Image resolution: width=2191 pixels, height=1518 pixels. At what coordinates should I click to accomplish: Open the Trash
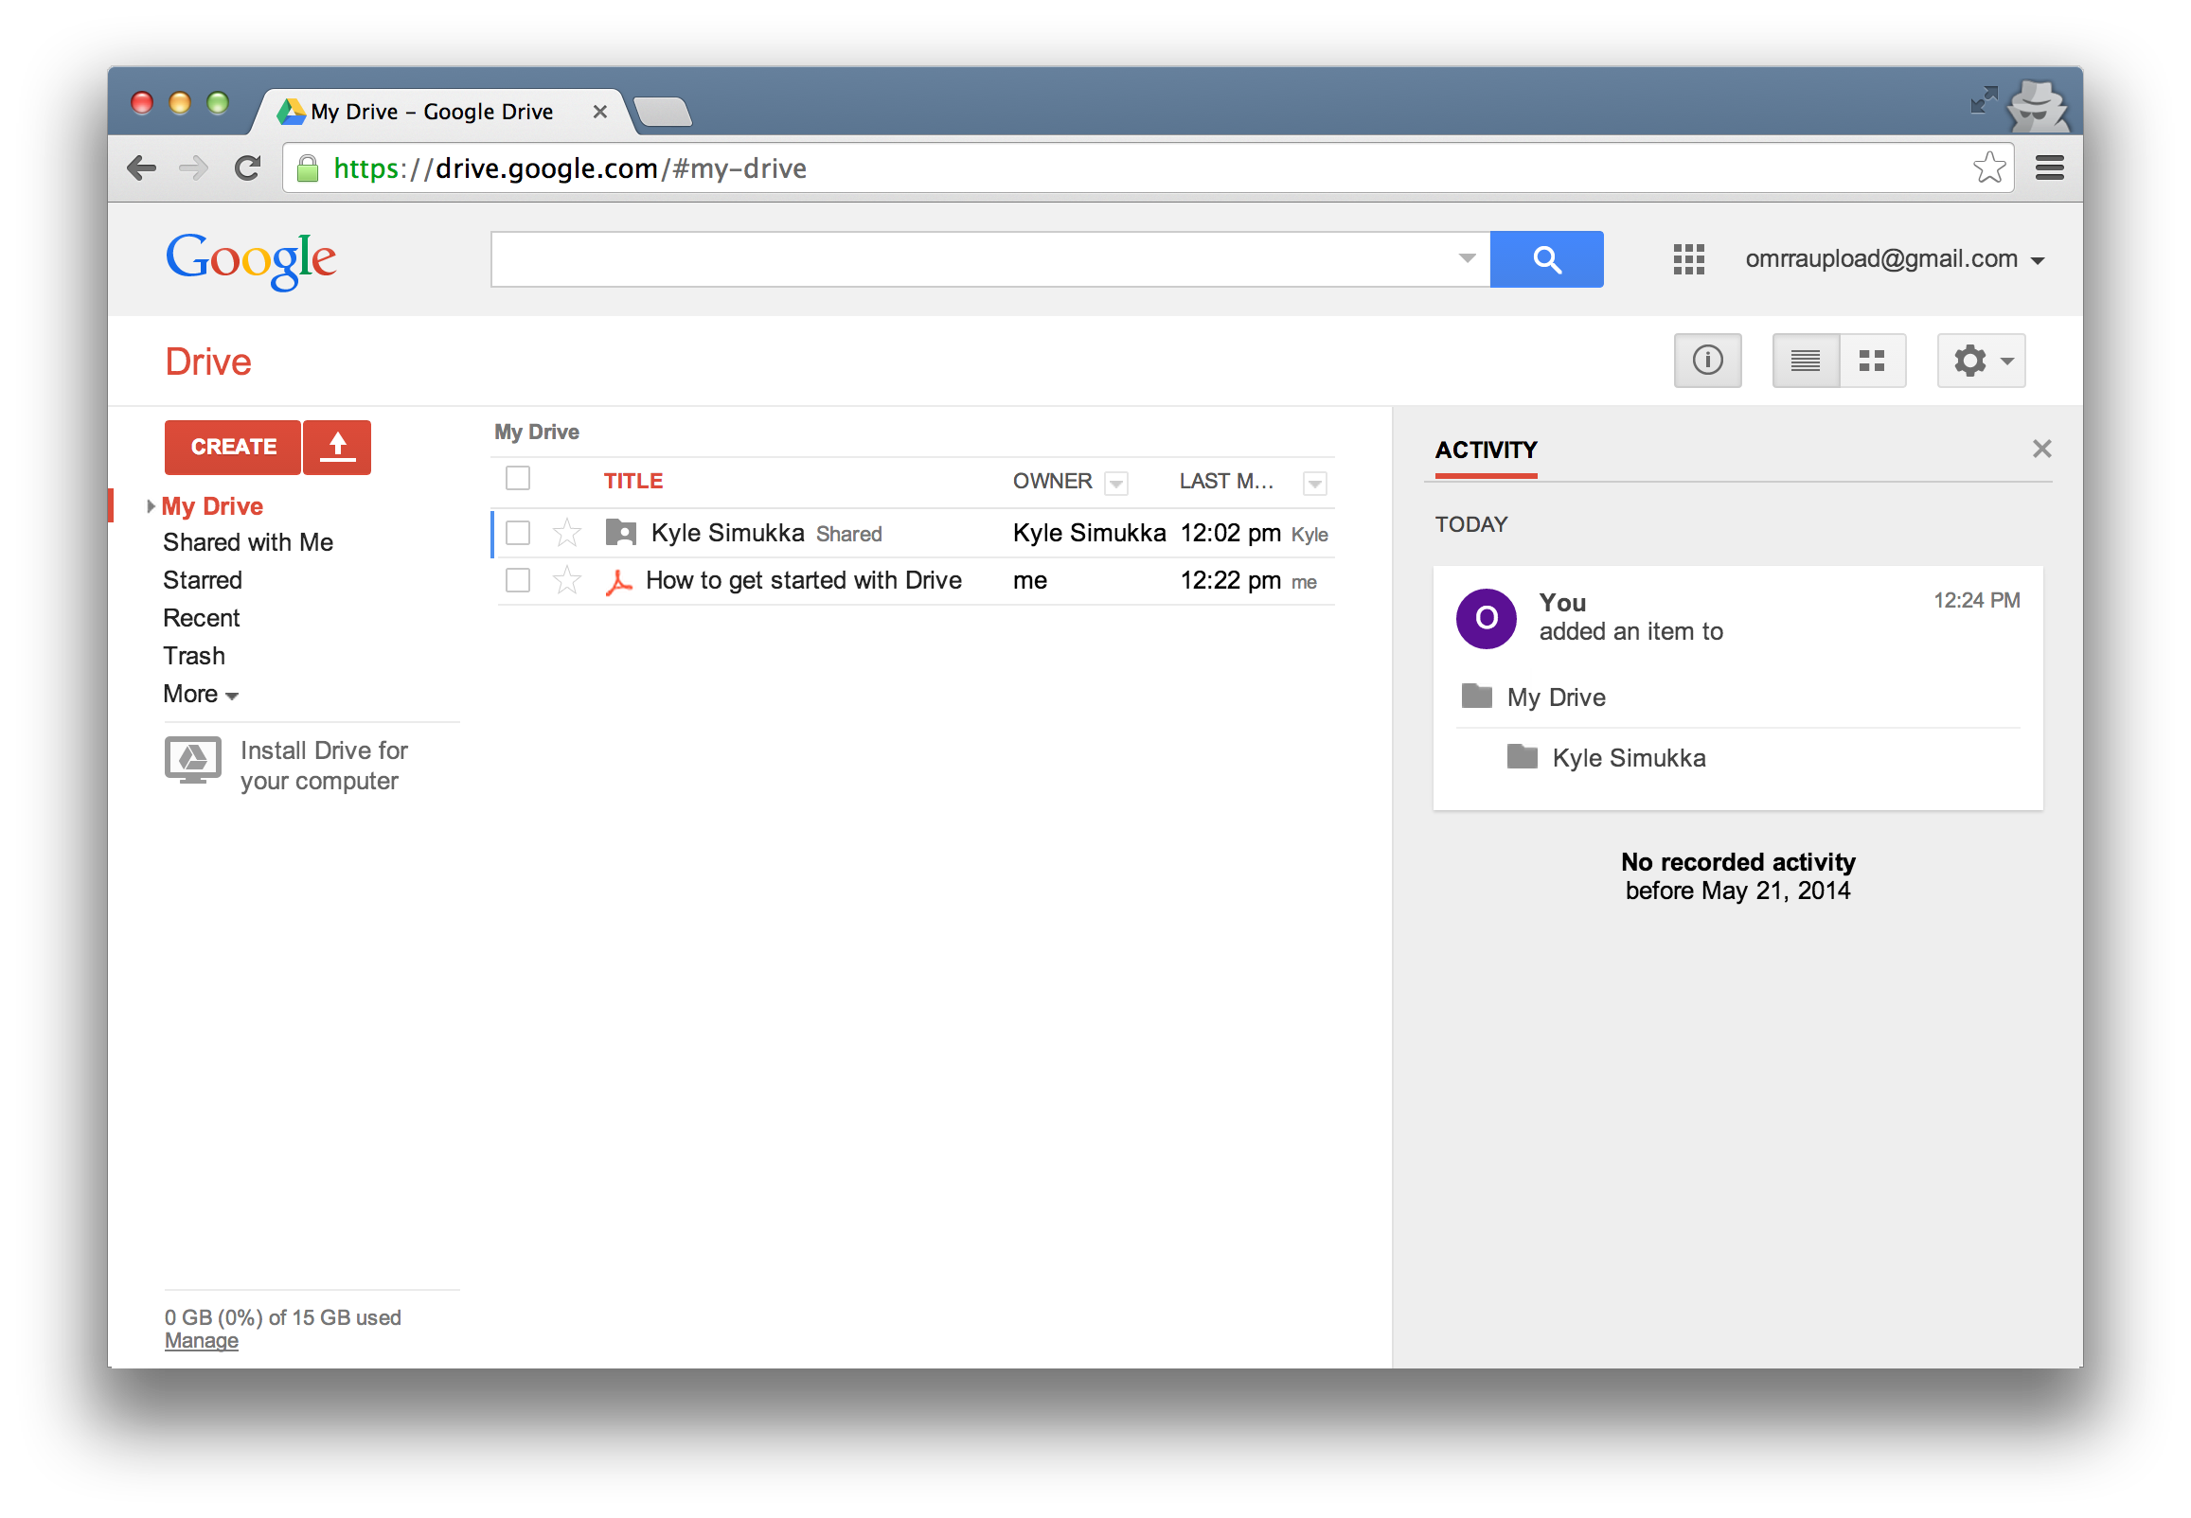pyautogui.click(x=194, y=657)
